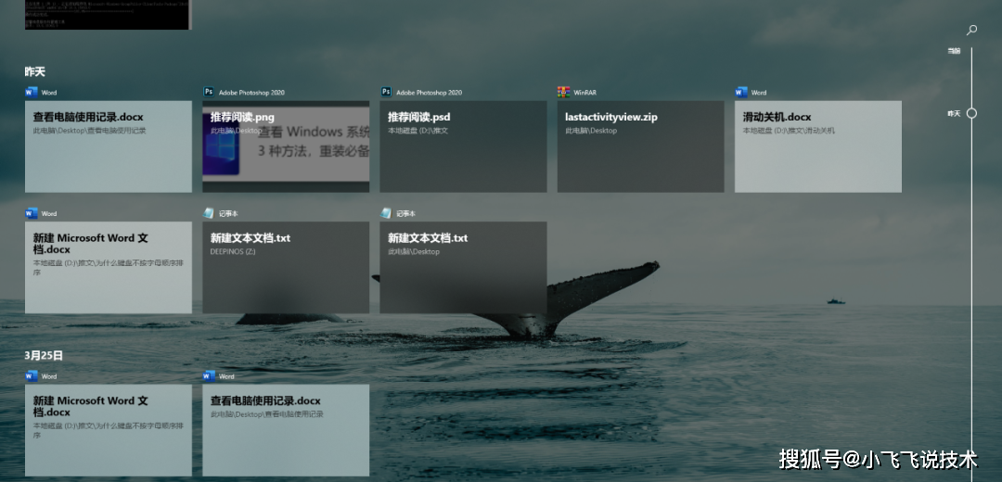Viewport: 1002px width, 482px height.
Task: Open the 推荐阅读.psd activity card
Action: (463, 146)
